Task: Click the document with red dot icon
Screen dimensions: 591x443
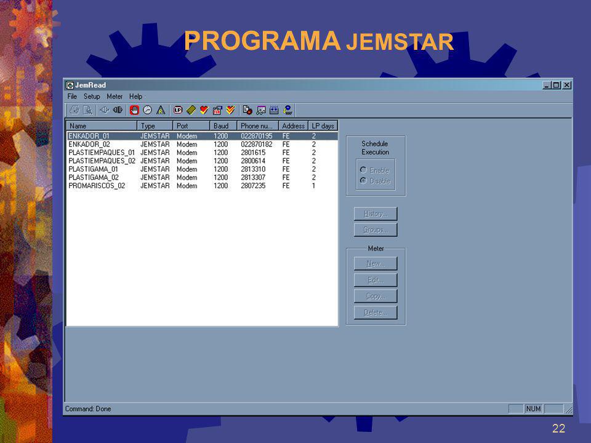Action: pos(247,110)
